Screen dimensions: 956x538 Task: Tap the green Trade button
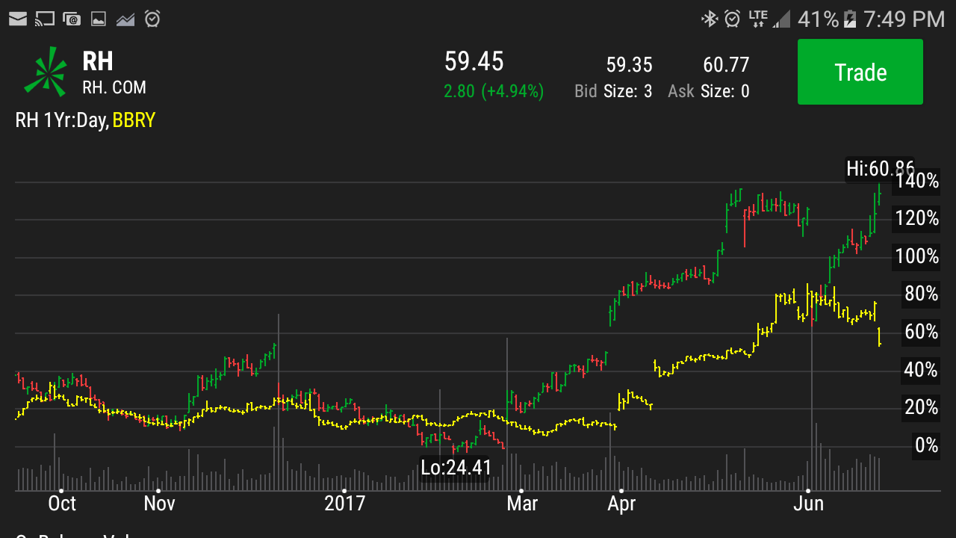(860, 72)
